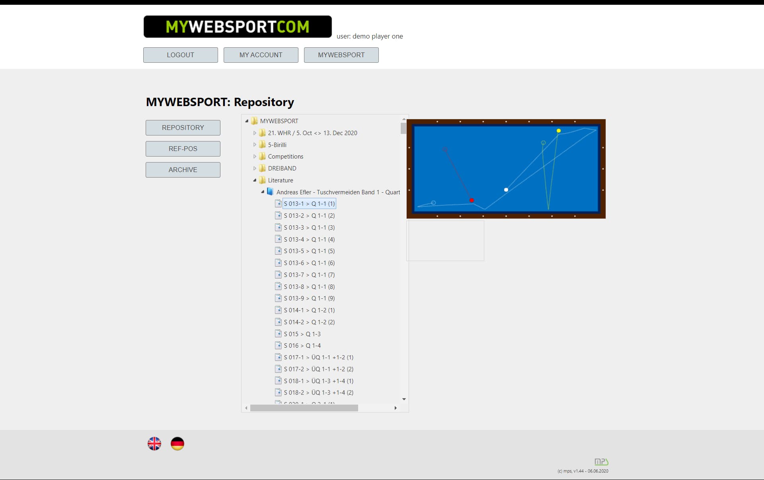Select S 014-1 > Q 1-2 (1)
The height and width of the screenshot is (480, 764).
click(x=309, y=310)
